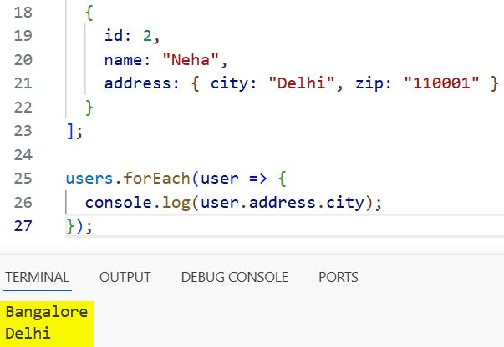
Task: Open the OUTPUT tab
Action: (125, 277)
